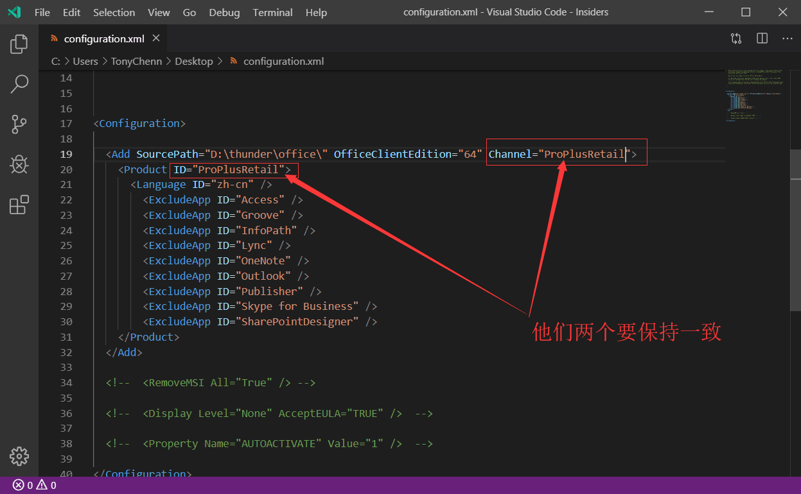Click the closing Add tag on line 32
Image resolution: width=801 pixels, height=494 pixels.
(x=124, y=353)
